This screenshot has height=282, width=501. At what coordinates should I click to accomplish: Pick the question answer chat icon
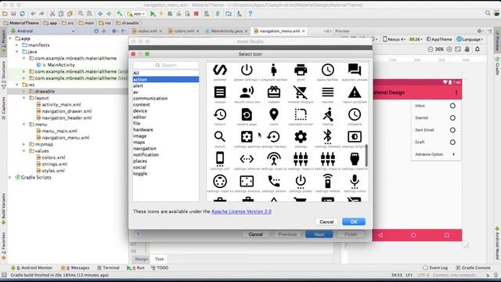tap(355, 70)
